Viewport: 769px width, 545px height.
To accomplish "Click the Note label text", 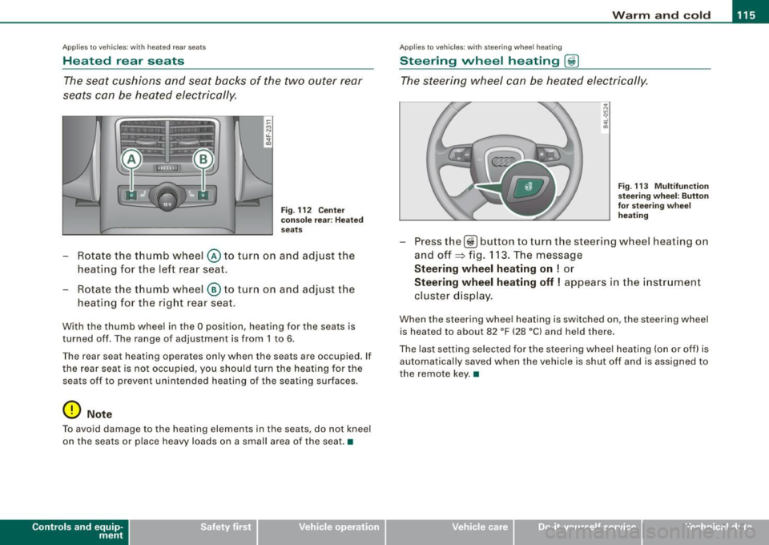I will point(99,414).
